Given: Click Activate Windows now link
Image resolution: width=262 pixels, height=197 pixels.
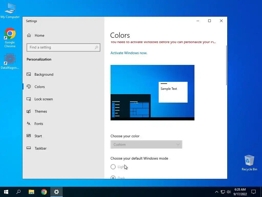Looking at the screenshot, I should [129, 53].
